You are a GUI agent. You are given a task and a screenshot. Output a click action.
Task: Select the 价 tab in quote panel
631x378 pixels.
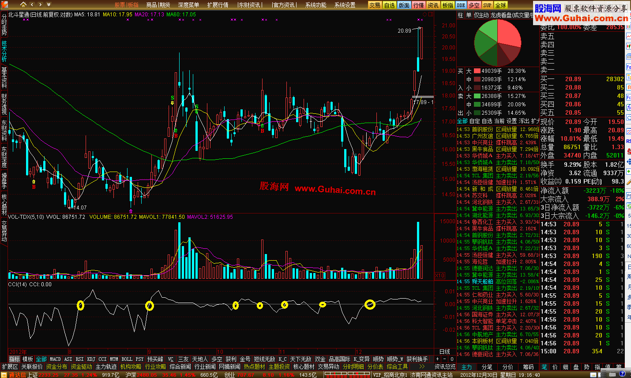555,367
